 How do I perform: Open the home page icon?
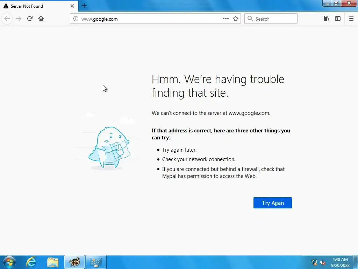tap(41, 19)
